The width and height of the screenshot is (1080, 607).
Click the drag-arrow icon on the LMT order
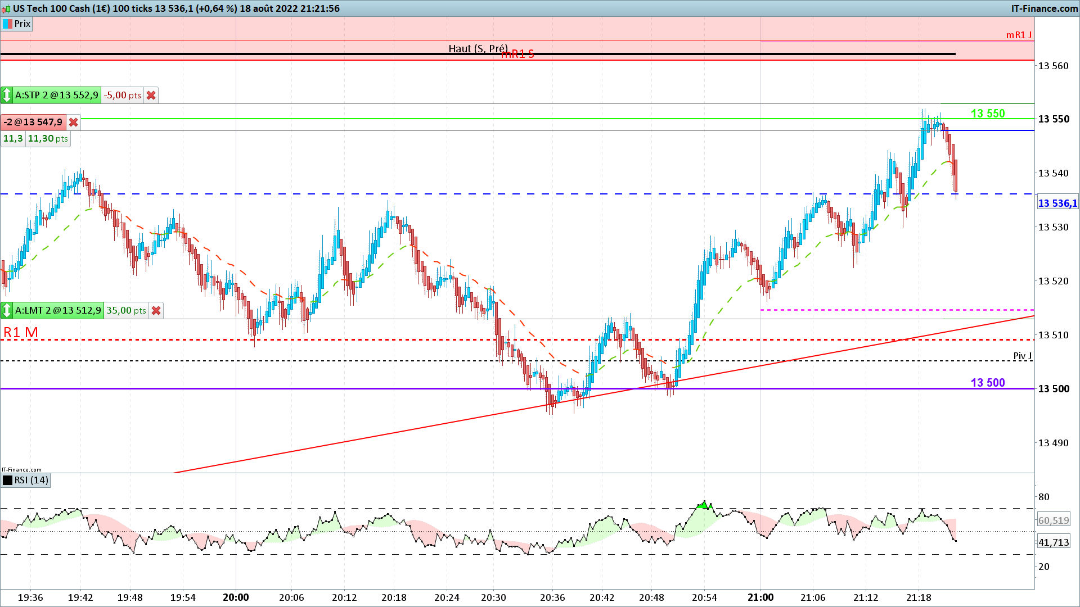pos(7,310)
